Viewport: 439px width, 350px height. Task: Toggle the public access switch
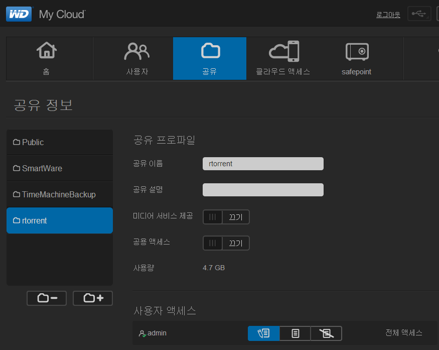coord(226,243)
